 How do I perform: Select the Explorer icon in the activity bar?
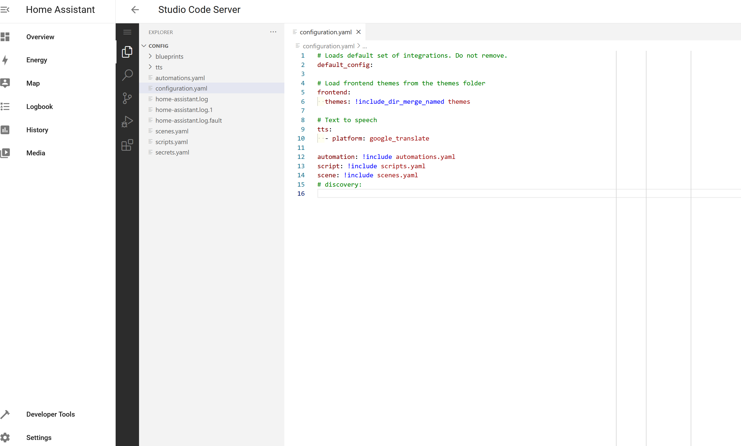pos(127,52)
